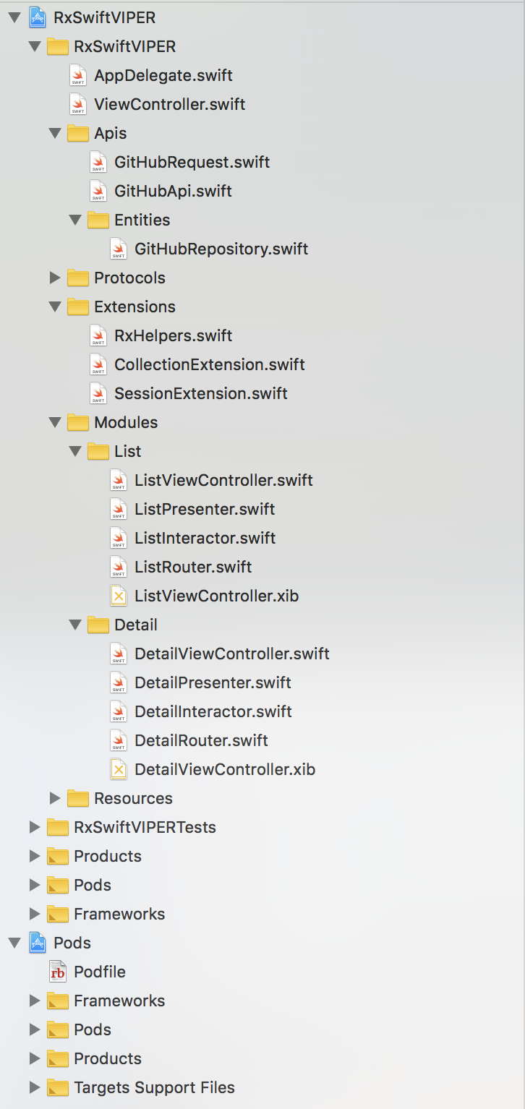Select the 'Entities' group name
This screenshot has height=1109, width=525.
142,220
